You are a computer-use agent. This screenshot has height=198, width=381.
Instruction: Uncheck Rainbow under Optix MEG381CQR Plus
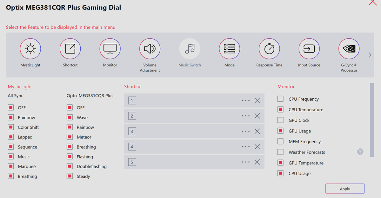pyautogui.click(x=70, y=127)
